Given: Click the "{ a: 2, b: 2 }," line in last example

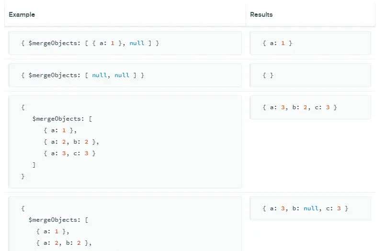Looking at the screenshot, I should click(64, 243).
